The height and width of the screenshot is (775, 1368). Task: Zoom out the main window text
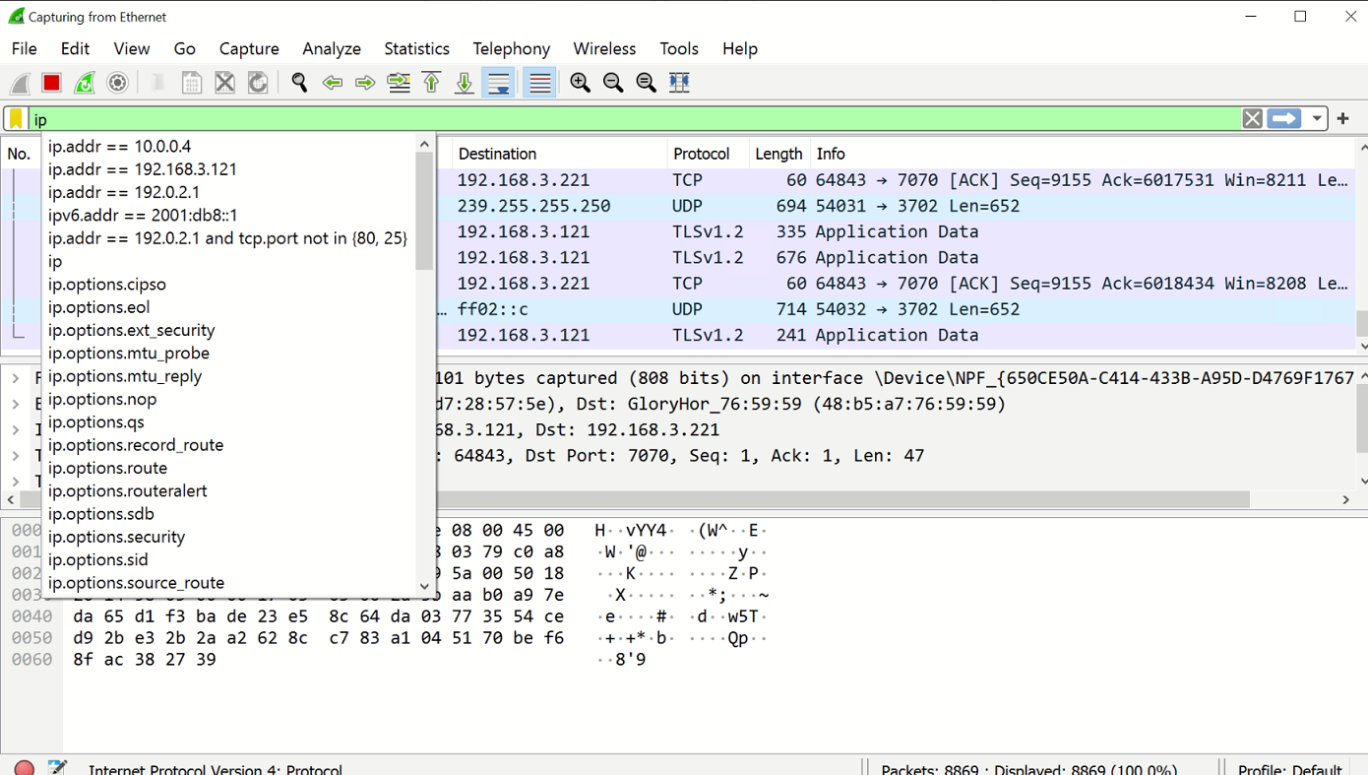coord(613,83)
